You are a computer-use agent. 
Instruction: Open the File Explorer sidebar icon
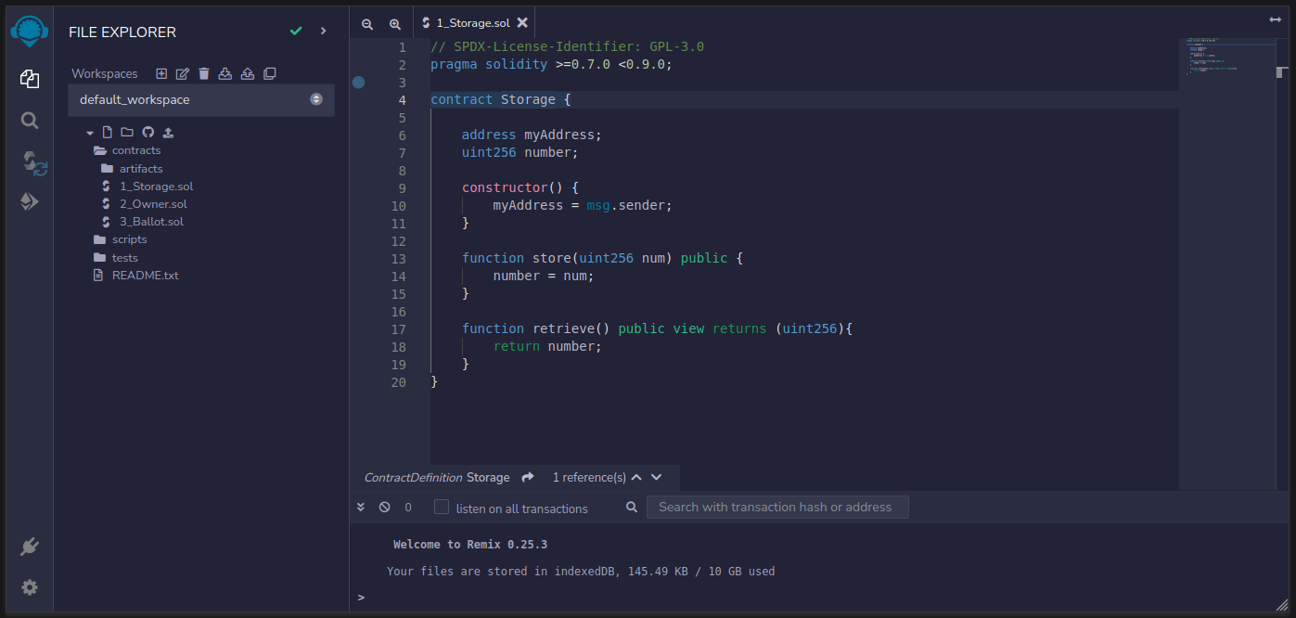[x=29, y=79]
